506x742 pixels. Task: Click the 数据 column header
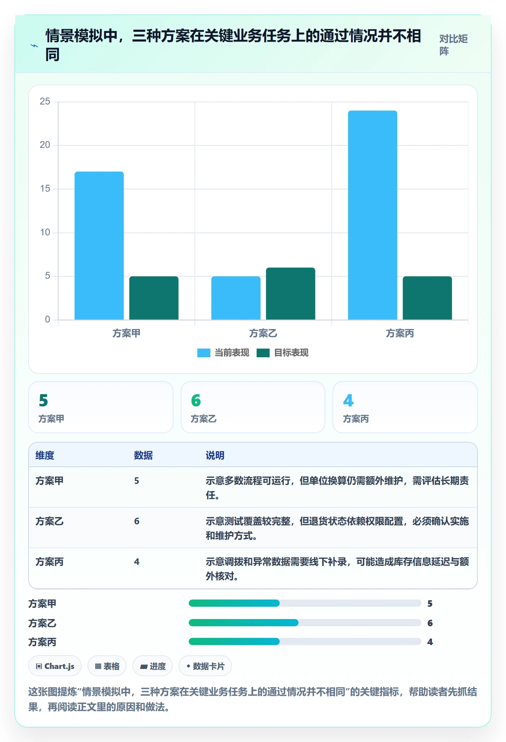click(143, 455)
